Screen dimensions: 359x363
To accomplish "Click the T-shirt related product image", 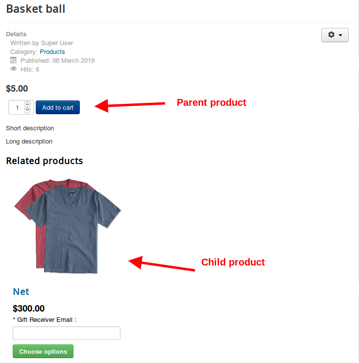I will pyautogui.click(x=68, y=226).
